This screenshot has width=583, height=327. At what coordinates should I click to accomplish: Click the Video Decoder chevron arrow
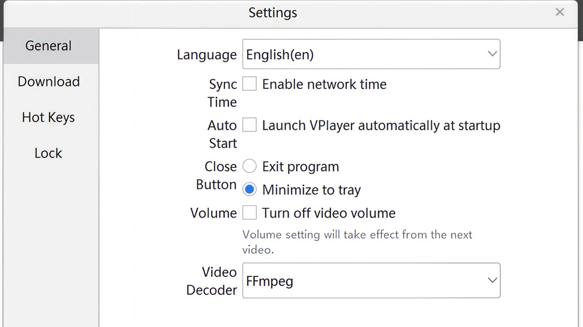click(492, 280)
